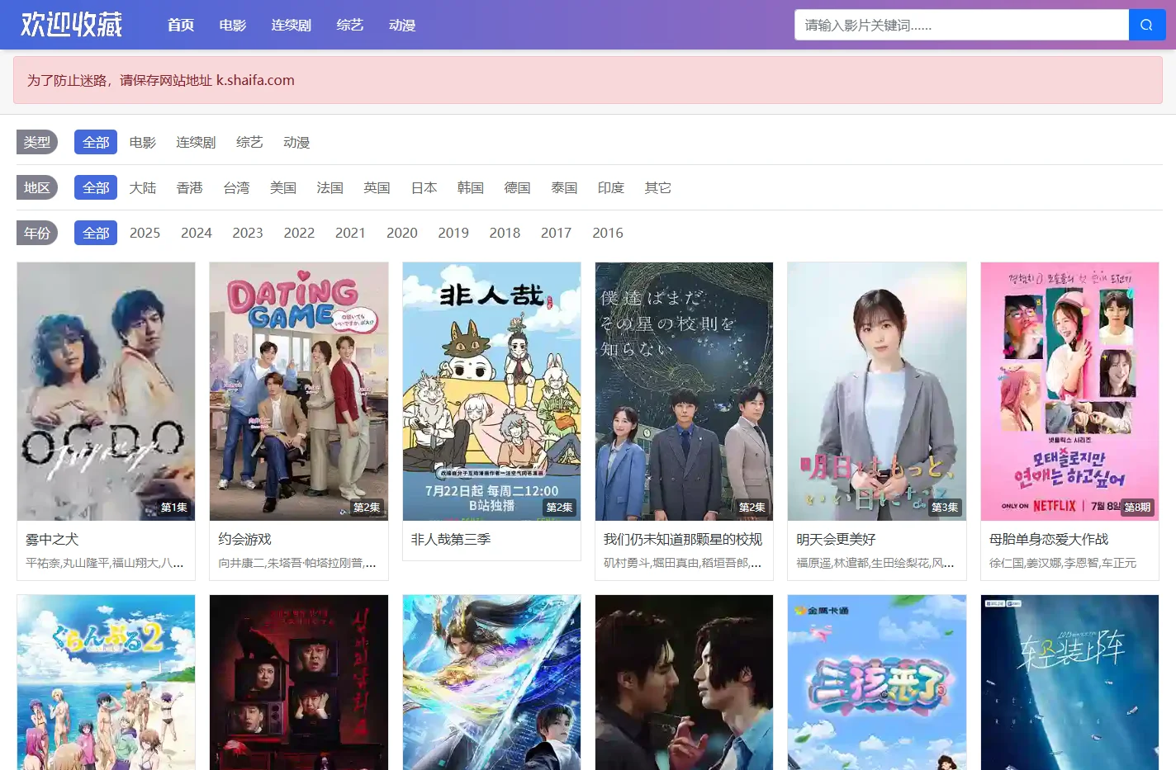
Task: Filter year by 2016
Action: tap(608, 233)
